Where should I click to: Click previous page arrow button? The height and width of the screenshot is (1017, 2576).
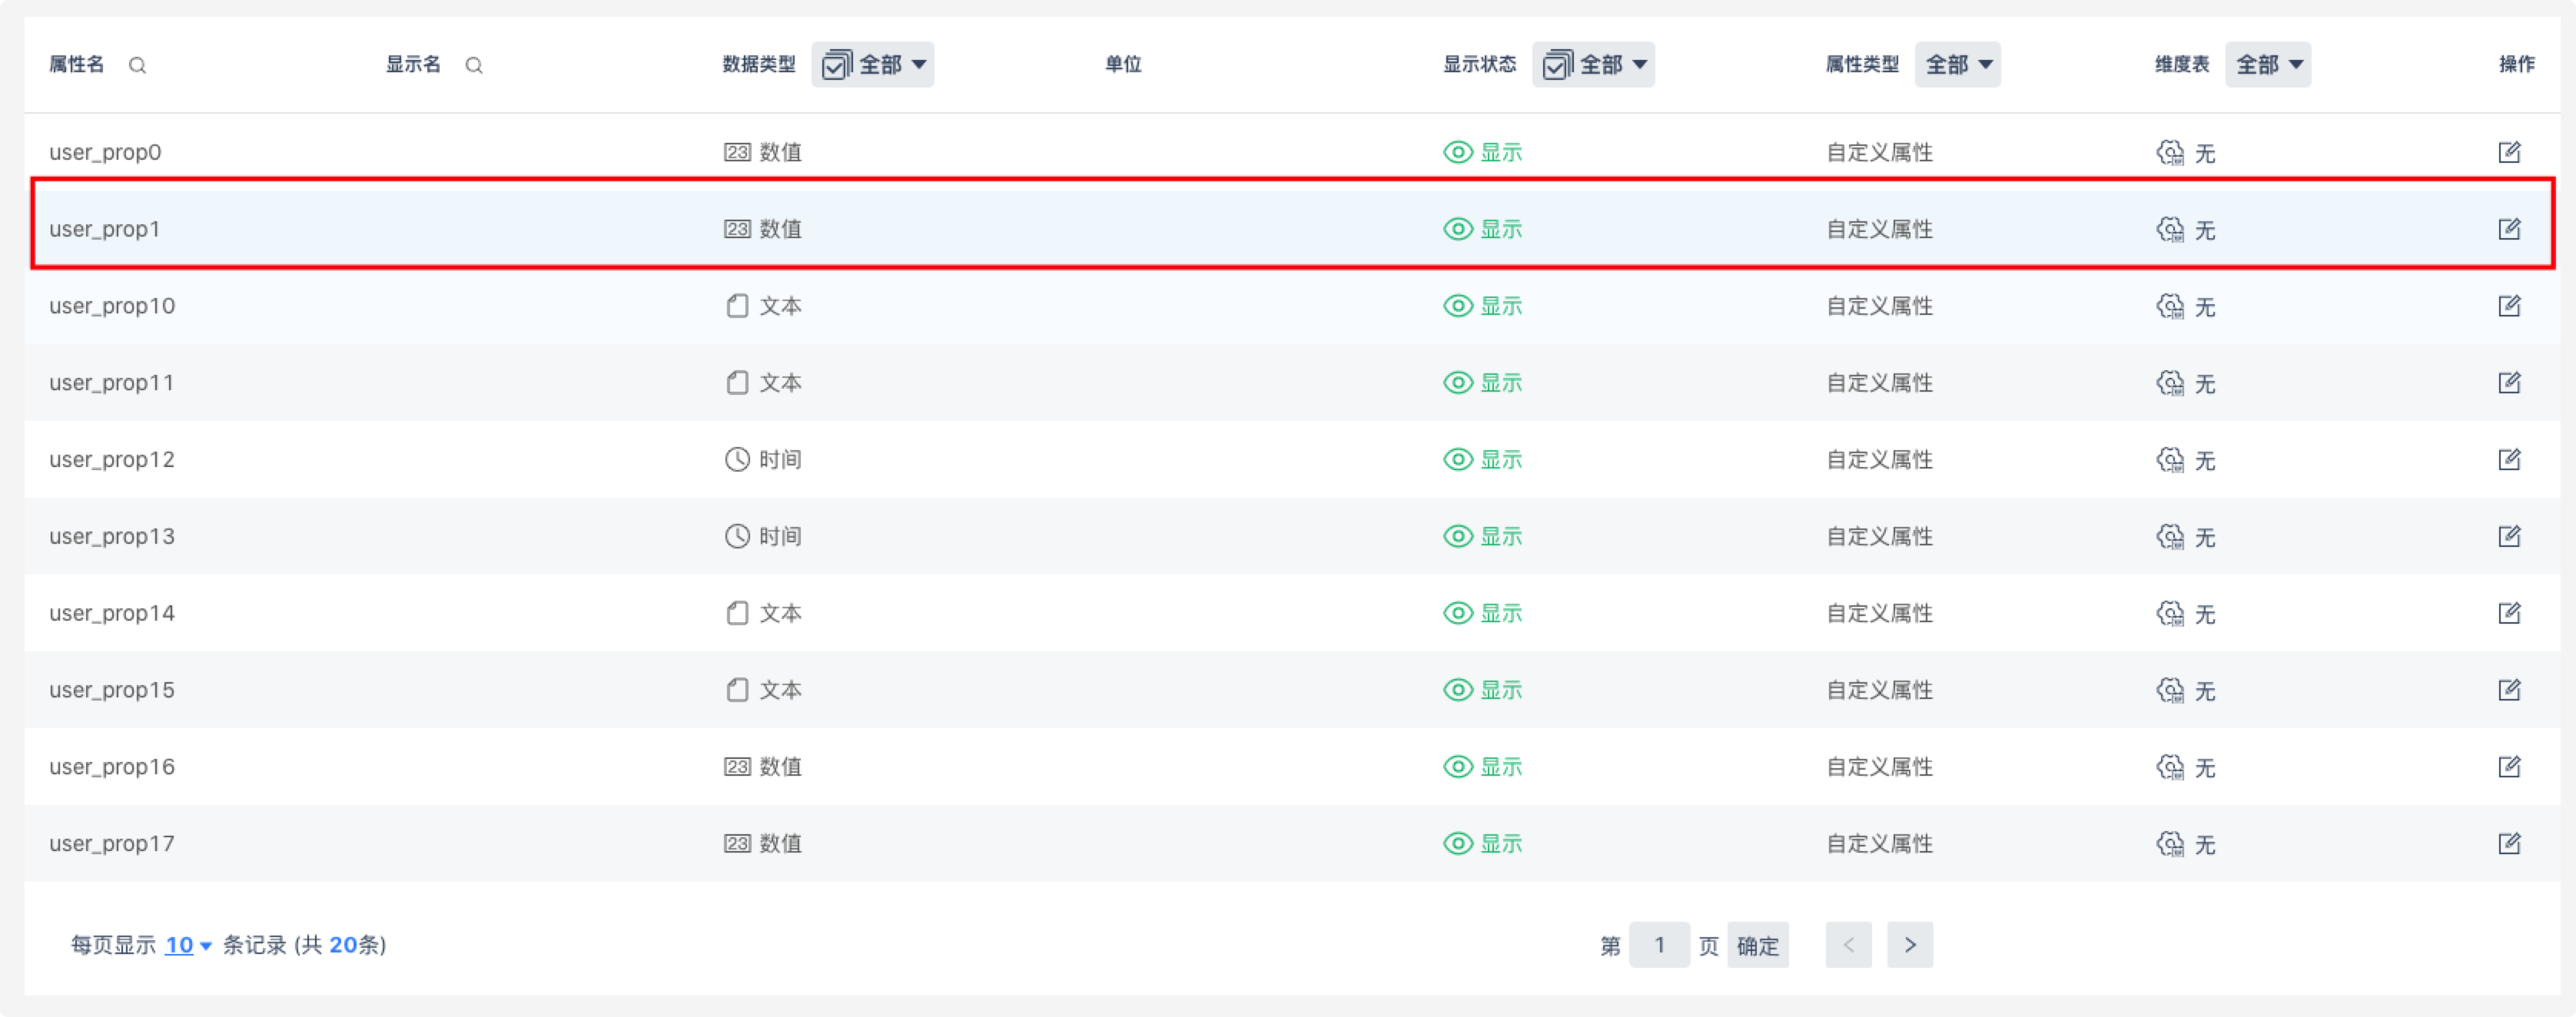point(1848,945)
